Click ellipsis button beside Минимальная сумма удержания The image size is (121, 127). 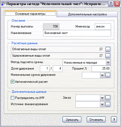coord(108,75)
